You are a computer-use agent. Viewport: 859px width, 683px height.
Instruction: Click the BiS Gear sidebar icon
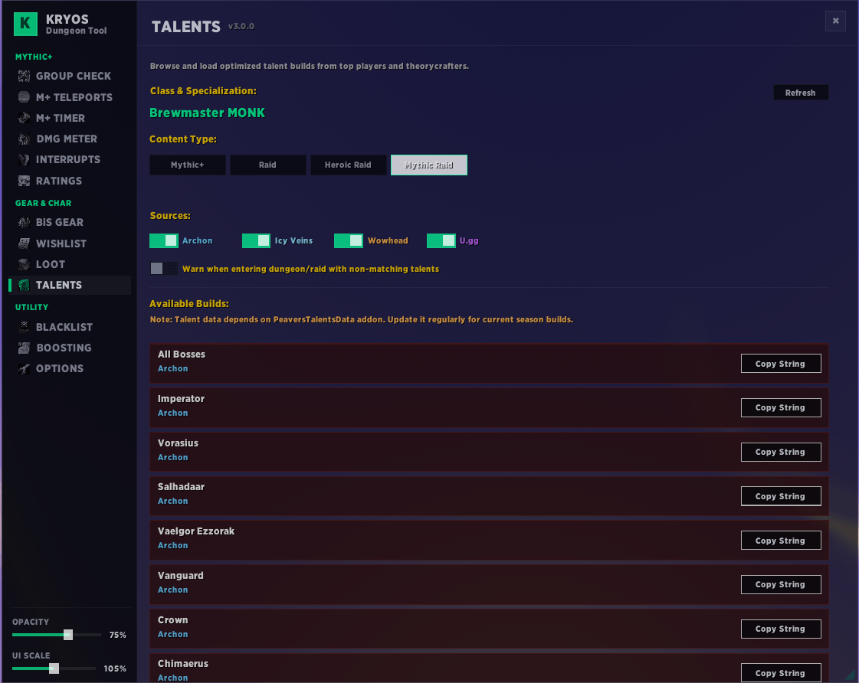[24, 222]
